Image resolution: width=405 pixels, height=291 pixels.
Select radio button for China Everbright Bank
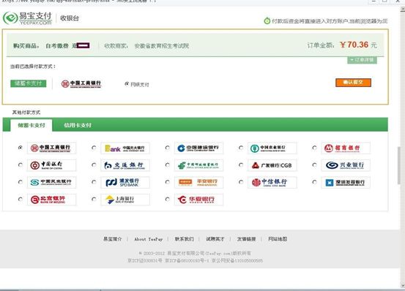coord(94,148)
